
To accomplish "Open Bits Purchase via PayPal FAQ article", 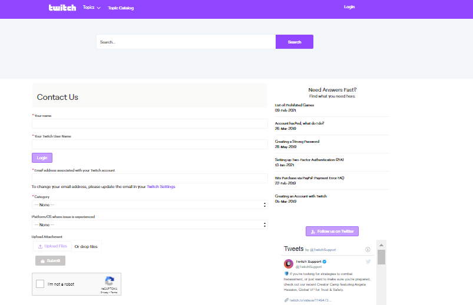I will click(309, 178).
